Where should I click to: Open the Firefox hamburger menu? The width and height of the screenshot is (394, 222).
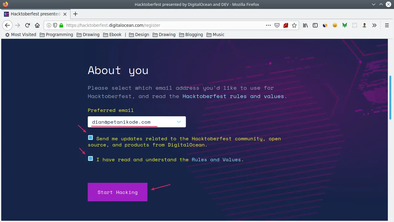point(387,25)
